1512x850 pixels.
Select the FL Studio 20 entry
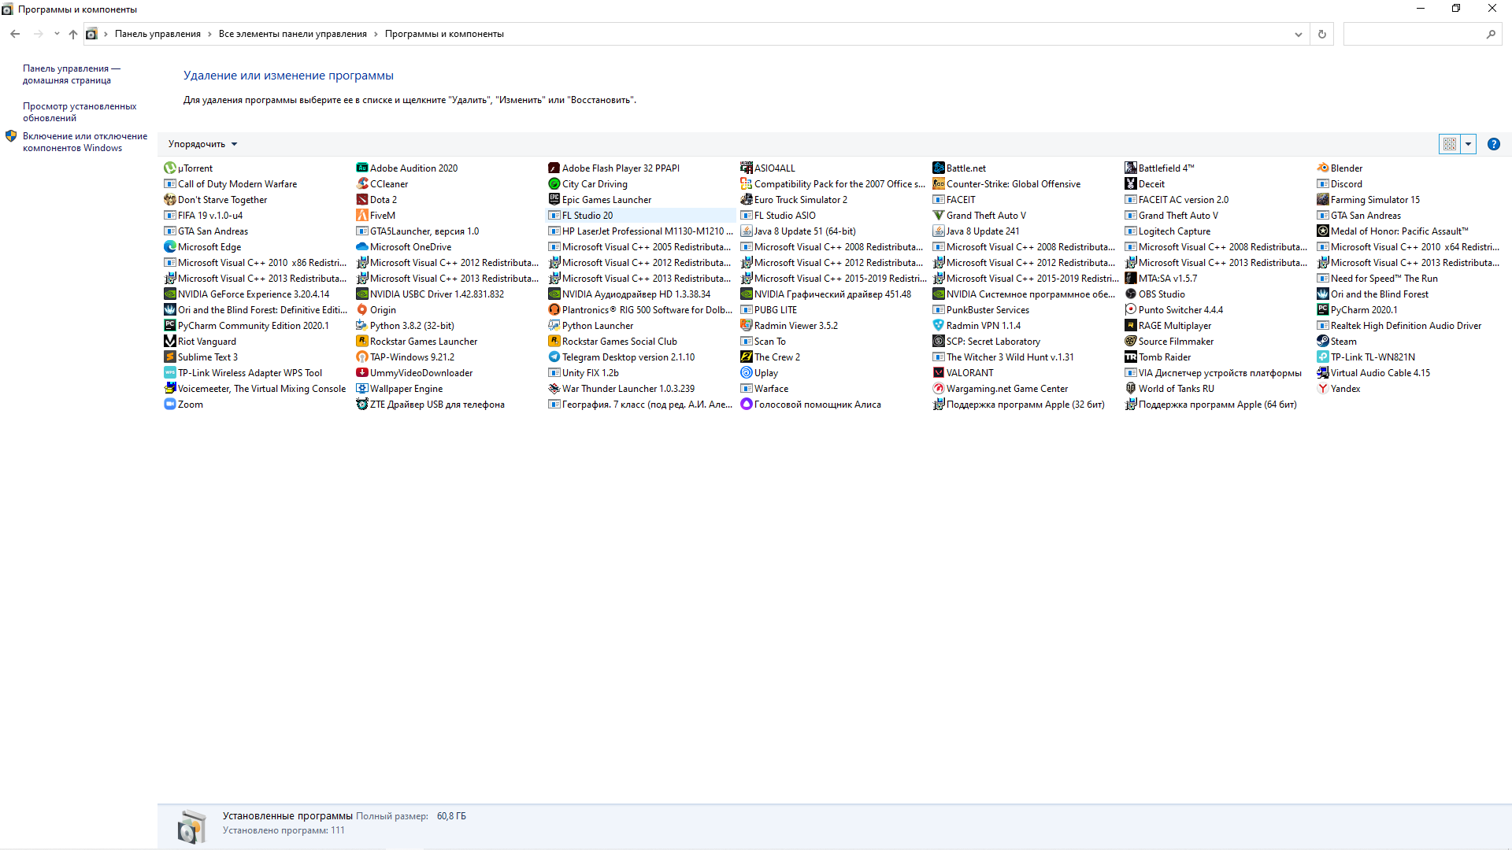coord(641,216)
